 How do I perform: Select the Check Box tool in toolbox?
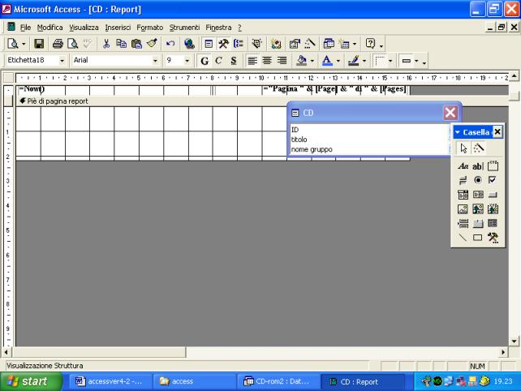click(x=492, y=180)
